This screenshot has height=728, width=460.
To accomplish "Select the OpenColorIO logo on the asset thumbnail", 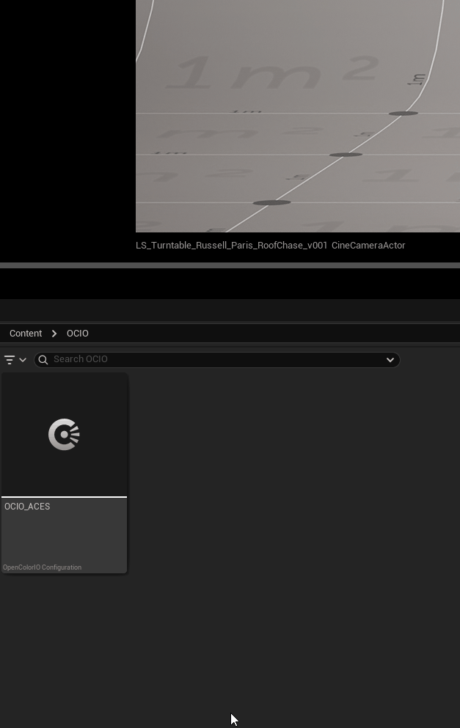I will click(64, 435).
